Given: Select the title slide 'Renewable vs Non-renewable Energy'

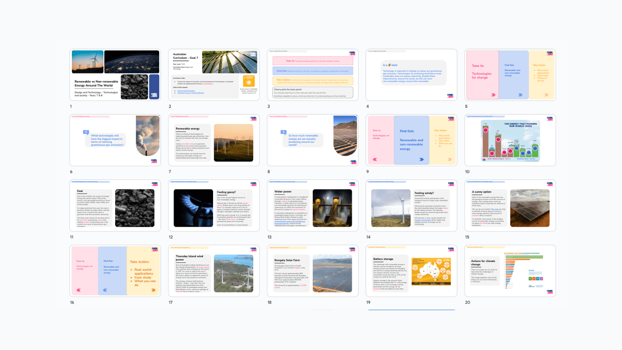Looking at the screenshot, I should point(115,75).
